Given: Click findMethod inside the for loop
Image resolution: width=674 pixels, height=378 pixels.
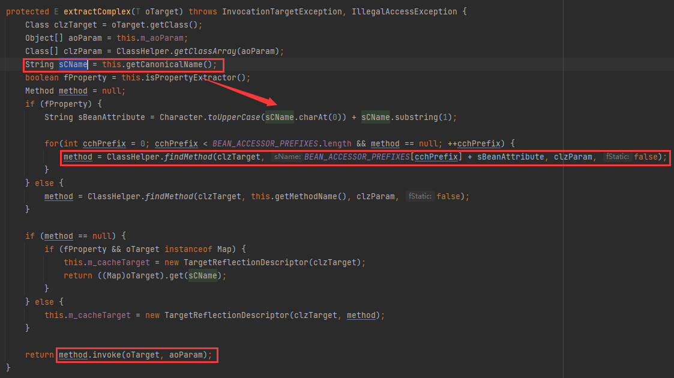Looking at the screenshot, I should click(188, 157).
